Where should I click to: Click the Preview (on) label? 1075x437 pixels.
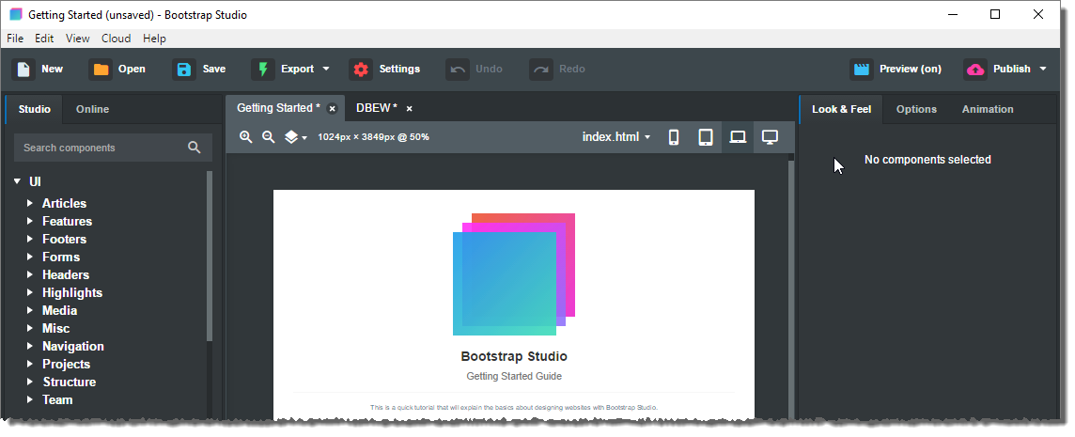[911, 70]
